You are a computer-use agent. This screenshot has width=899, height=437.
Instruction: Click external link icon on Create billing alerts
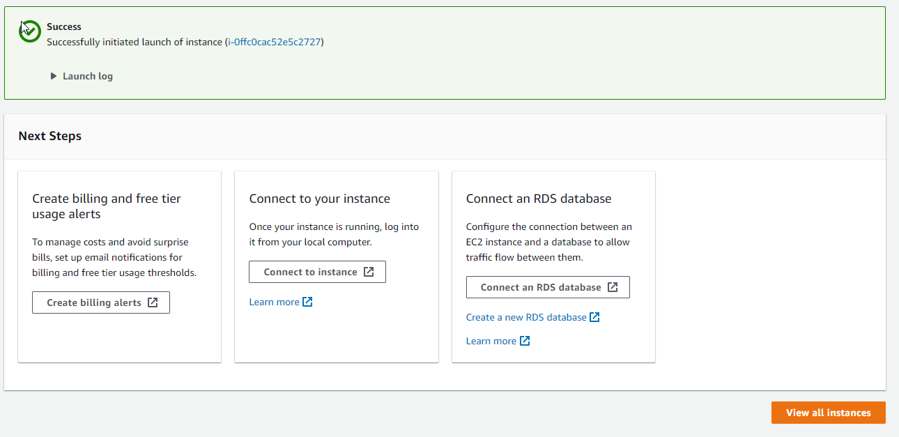click(153, 302)
